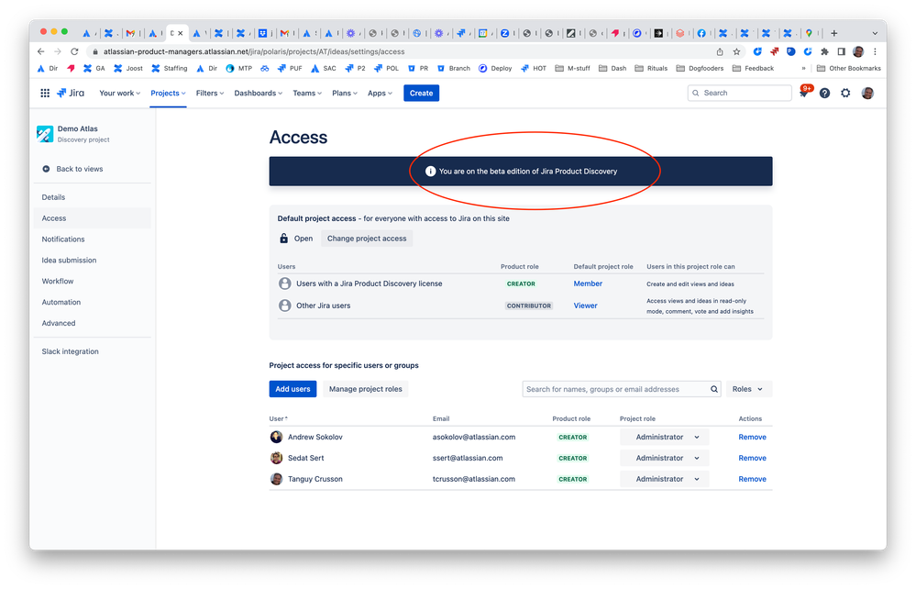Click the Jira header Search field
Image resolution: width=916 pixels, height=589 pixels.
coord(740,93)
